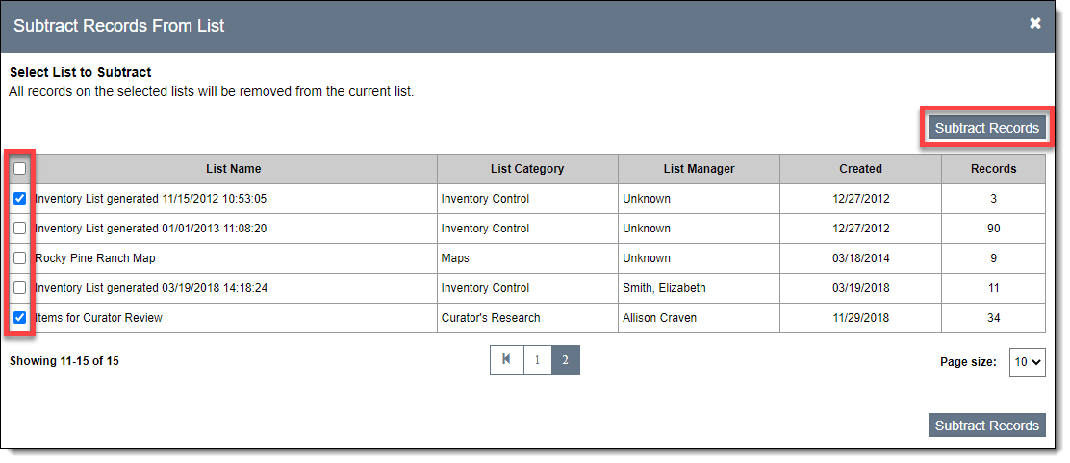Screen dimensions: 1070x463
Task: Check the Rocky Pine Ranch Map checkbox
Action: point(20,258)
